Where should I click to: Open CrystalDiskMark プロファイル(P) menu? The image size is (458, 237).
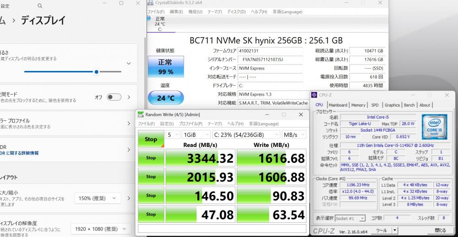191,124
